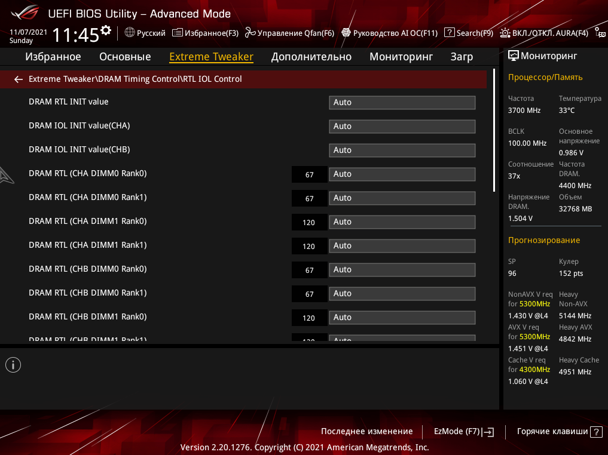Open Последнее изменение last modified
The width and height of the screenshot is (608, 455).
[x=367, y=431]
